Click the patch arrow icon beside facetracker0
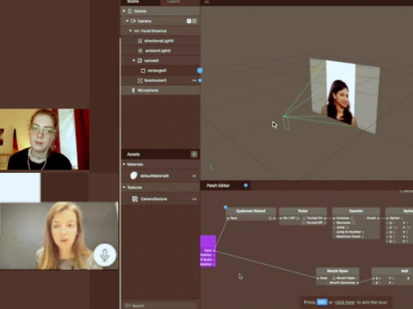 (194, 81)
